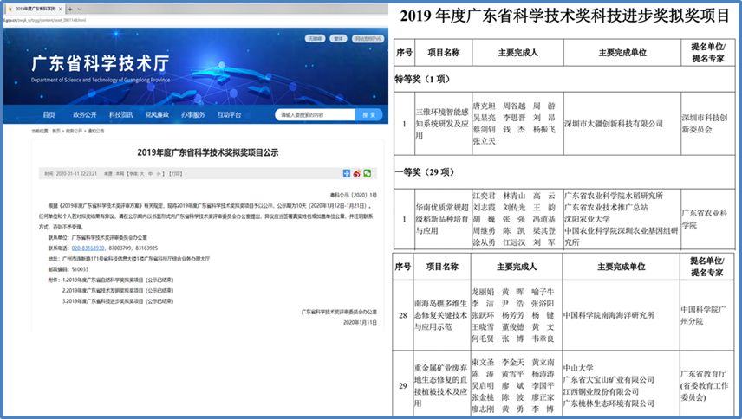The height and width of the screenshot is (419, 742).
Task: Click the 广东省科学技术厅 site logo title
Action: click(101, 63)
